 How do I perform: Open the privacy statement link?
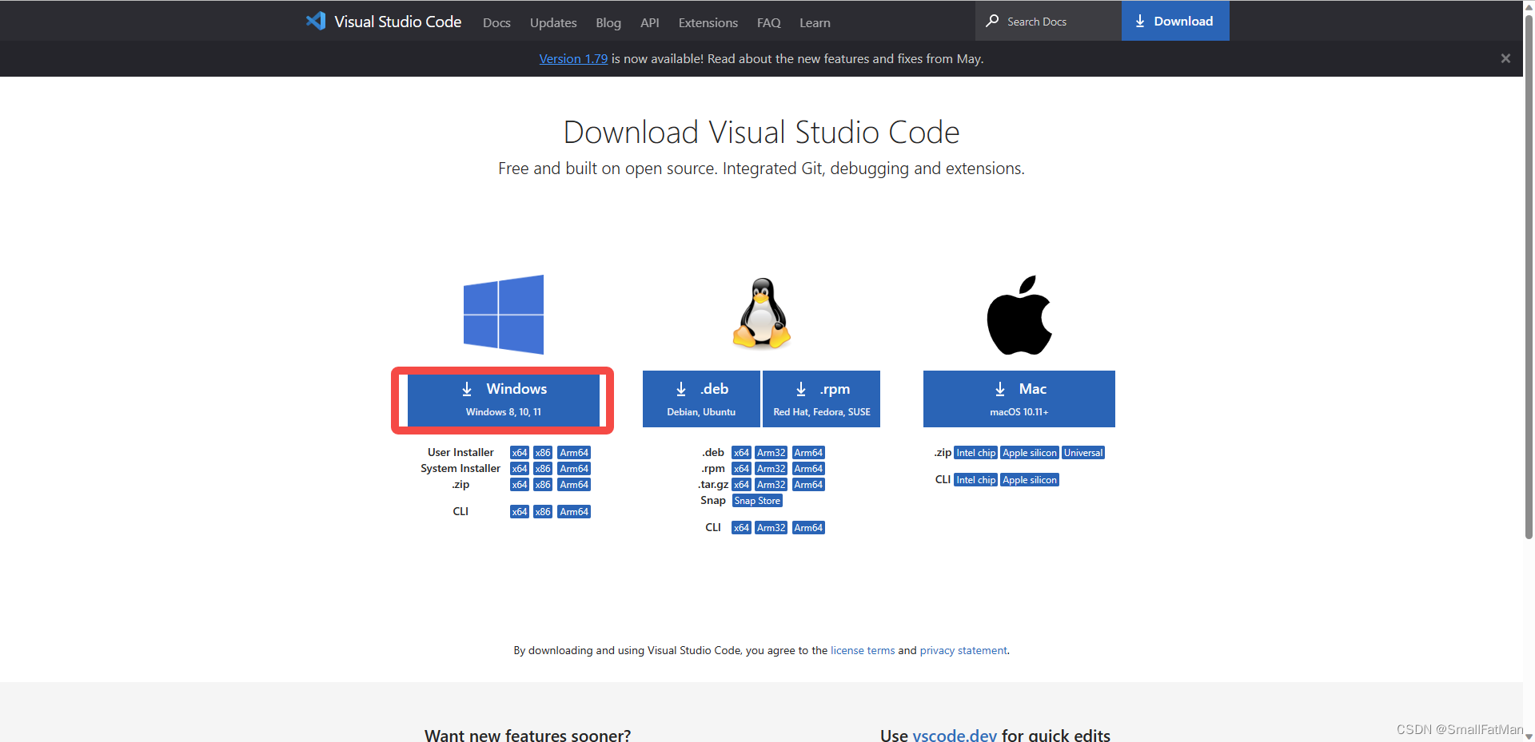click(x=963, y=650)
